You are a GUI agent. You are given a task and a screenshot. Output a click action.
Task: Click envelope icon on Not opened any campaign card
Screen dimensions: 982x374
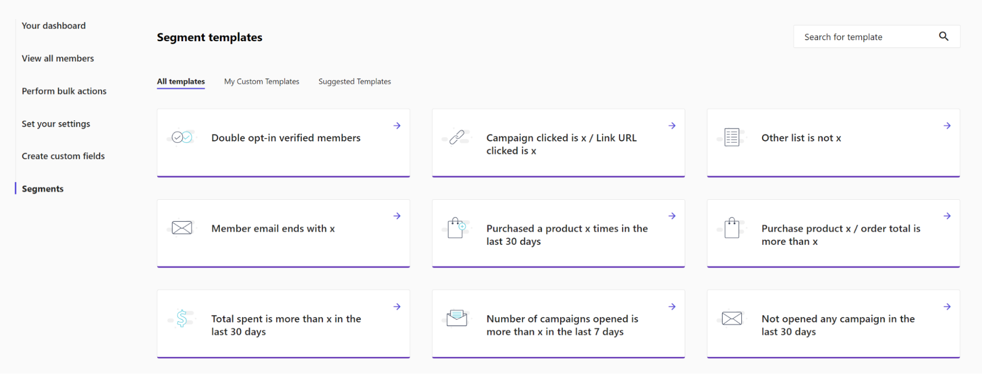pyautogui.click(x=732, y=319)
